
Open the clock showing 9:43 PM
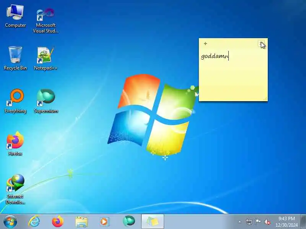pos(286,222)
